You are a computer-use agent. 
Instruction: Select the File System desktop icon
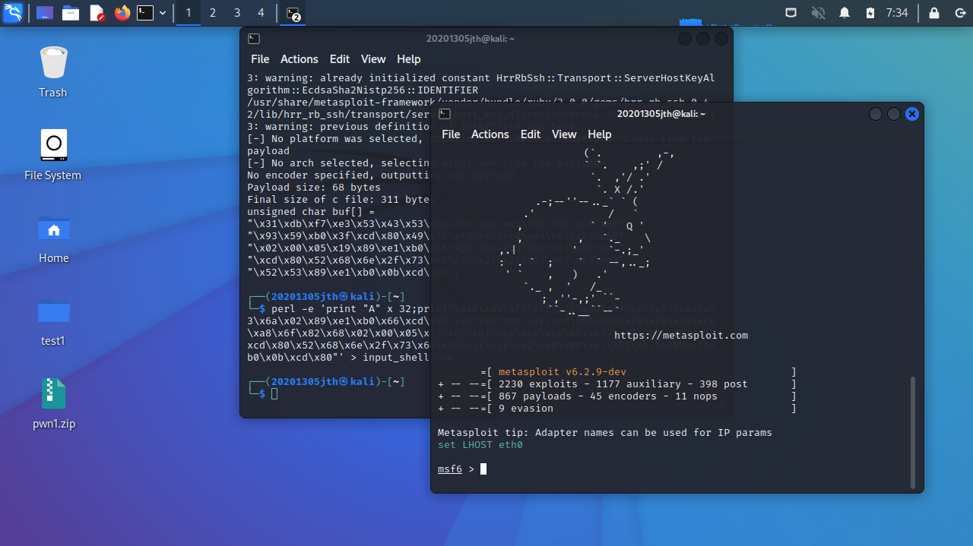[53, 155]
